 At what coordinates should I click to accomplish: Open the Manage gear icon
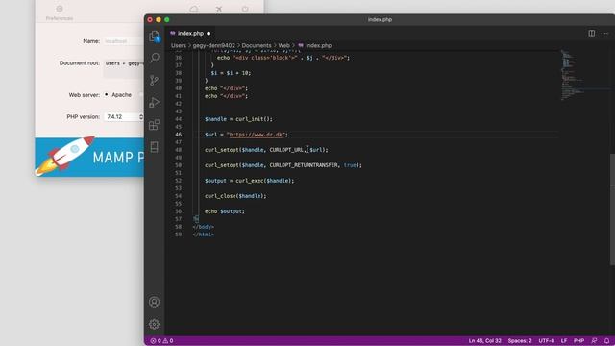pyautogui.click(x=154, y=324)
